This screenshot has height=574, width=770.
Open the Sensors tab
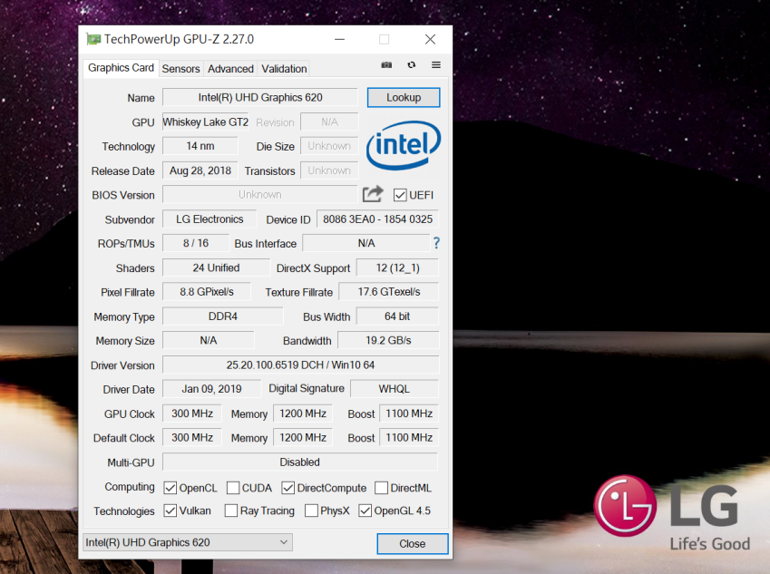(180, 69)
